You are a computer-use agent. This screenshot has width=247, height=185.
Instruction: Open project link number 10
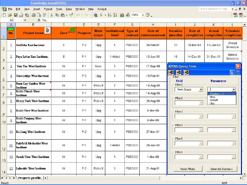click(11, 132)
